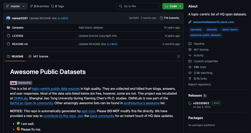Switch to the MIT license tab
Image resolution: width=251 pixels, height=133 pixels.
[38, 57]
